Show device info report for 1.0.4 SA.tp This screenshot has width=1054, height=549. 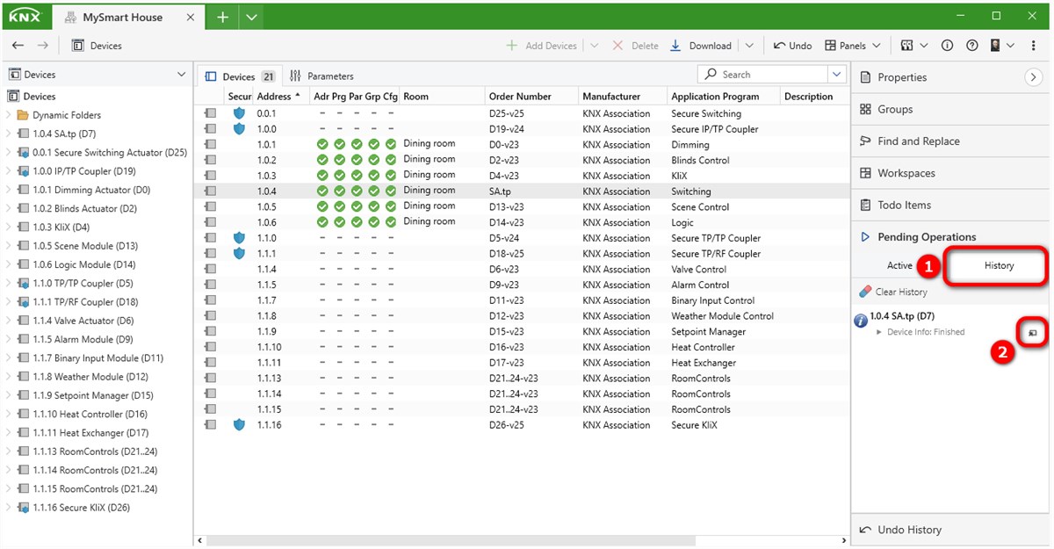tap(1033, 333)
